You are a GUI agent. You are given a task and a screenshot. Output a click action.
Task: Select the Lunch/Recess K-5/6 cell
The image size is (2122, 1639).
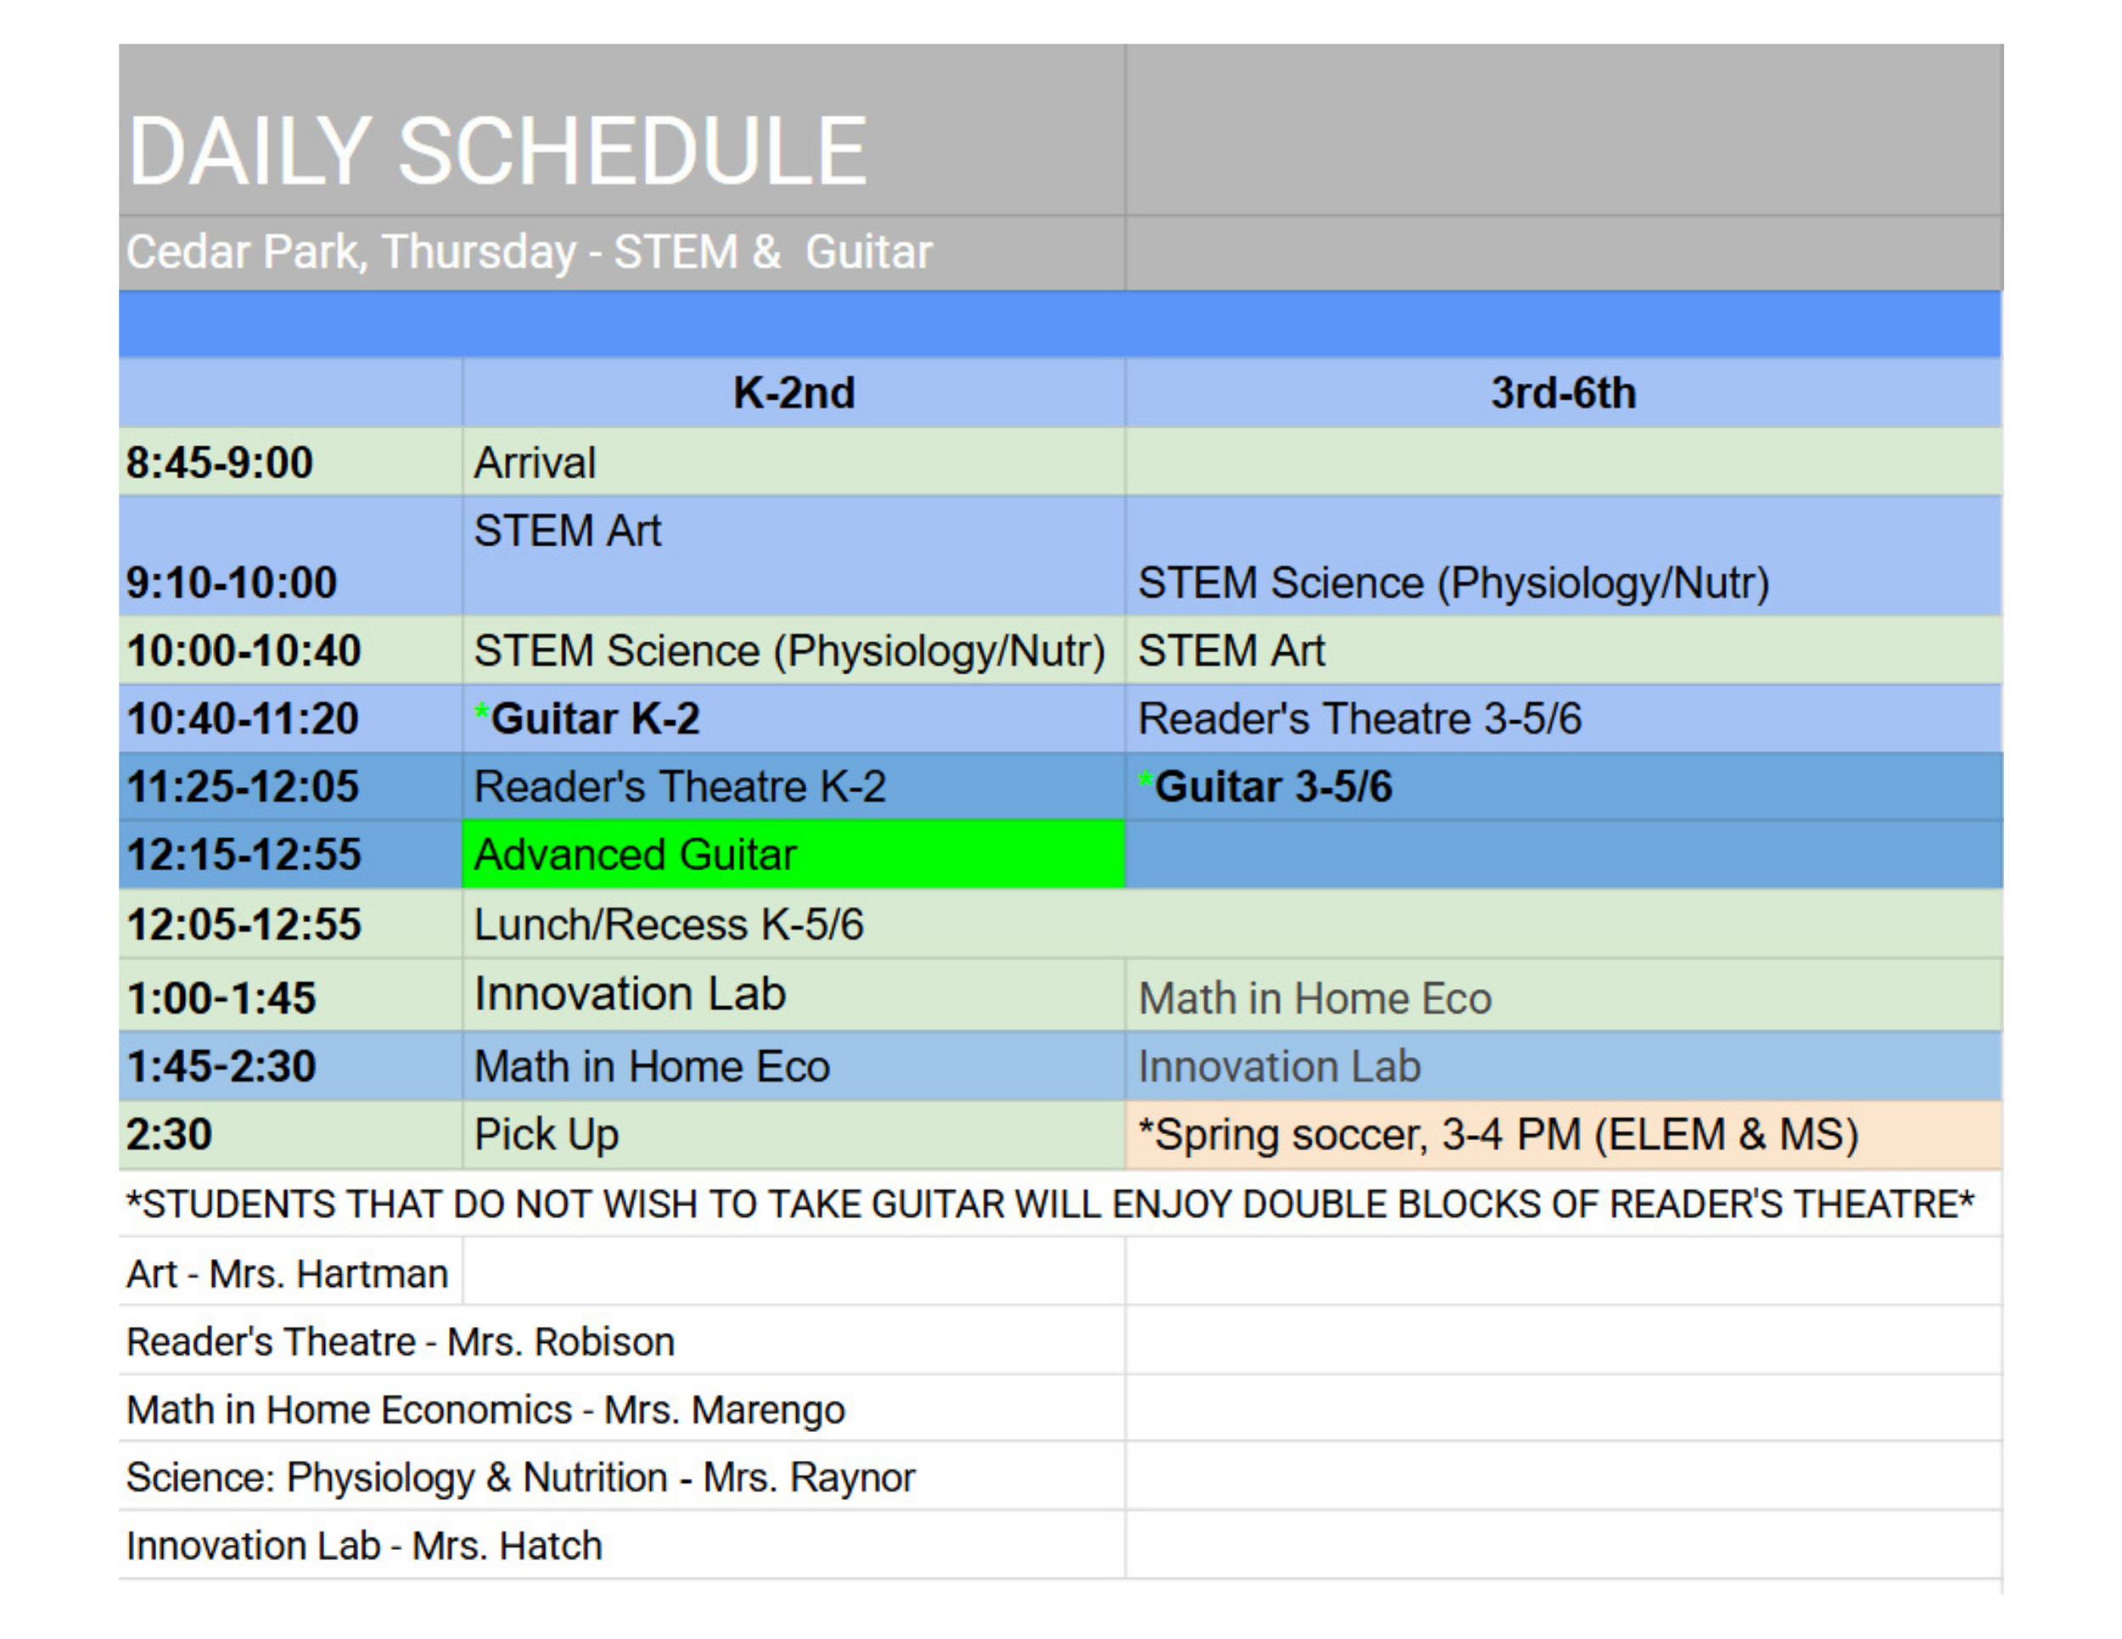click(x=669, y=925)
